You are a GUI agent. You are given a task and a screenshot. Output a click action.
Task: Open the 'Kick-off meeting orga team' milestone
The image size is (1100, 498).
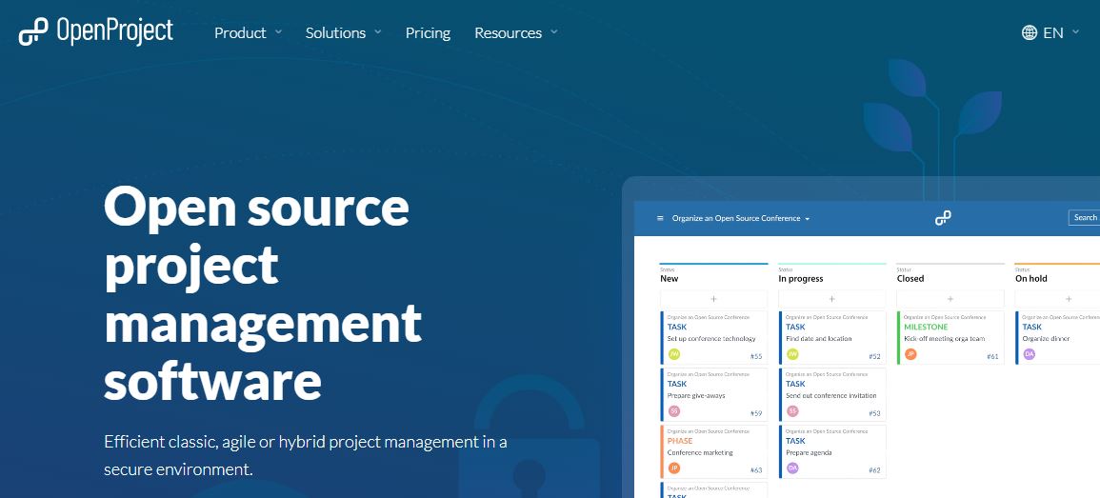click(950, 338)
